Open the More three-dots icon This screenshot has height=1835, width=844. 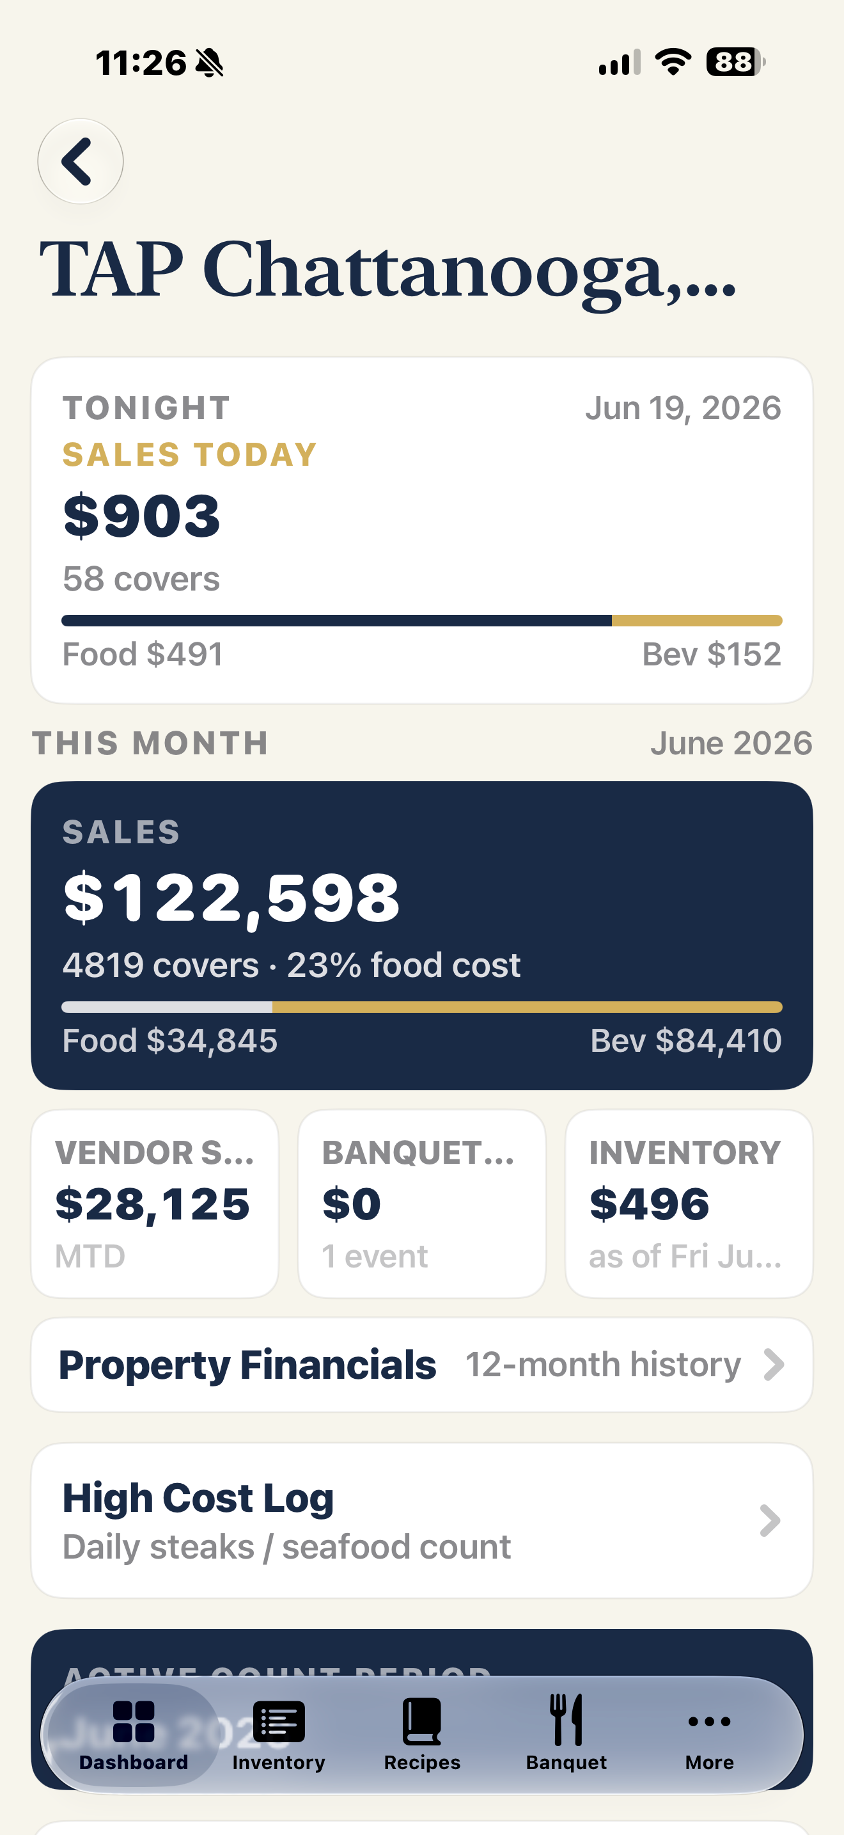click(x=710, y=1722)
